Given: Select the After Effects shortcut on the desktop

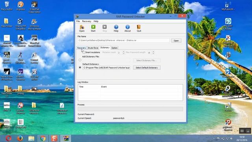Looking at the screenshot, I should pyautogui.click(x=20, y=75).
